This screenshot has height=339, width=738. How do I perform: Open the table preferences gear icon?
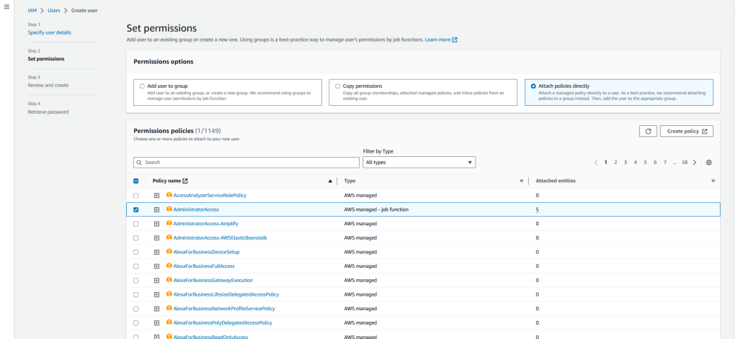click(x=709, y=162)
